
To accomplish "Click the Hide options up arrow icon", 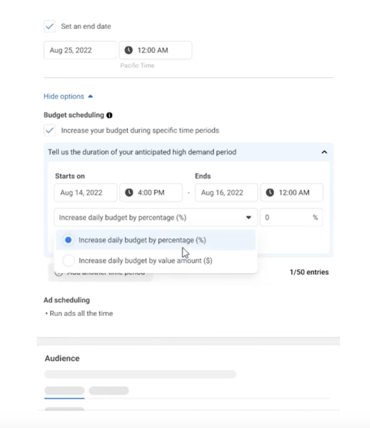I will (x=91, y=97).
